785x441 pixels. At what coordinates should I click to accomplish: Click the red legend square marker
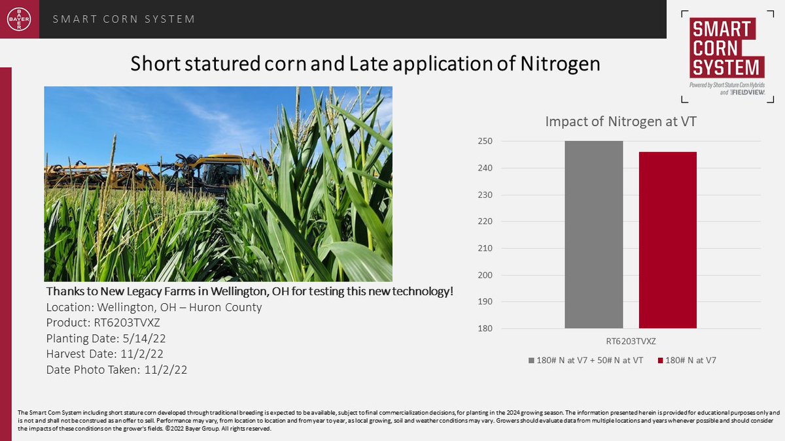point(662,359)
